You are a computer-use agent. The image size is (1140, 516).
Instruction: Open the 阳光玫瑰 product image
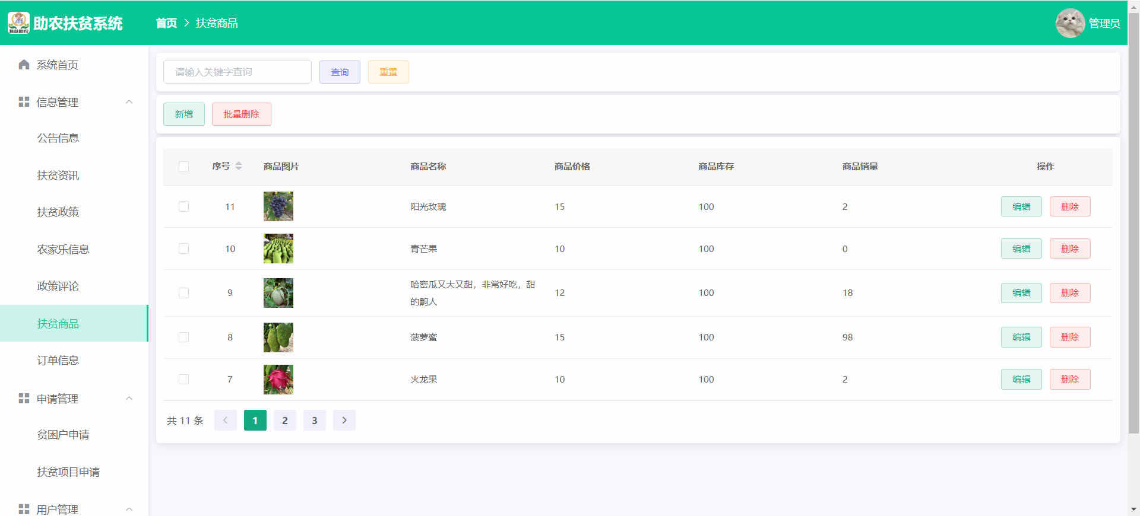(x=278, y=206)
